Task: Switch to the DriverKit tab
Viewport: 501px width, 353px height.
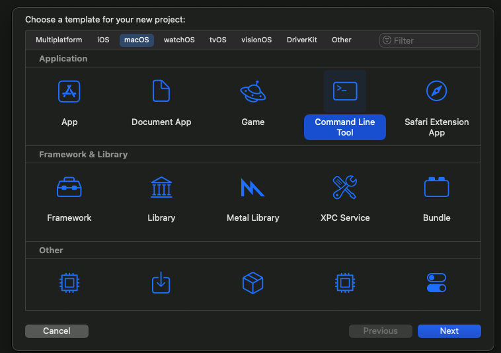Action: [x=301, y=40]
